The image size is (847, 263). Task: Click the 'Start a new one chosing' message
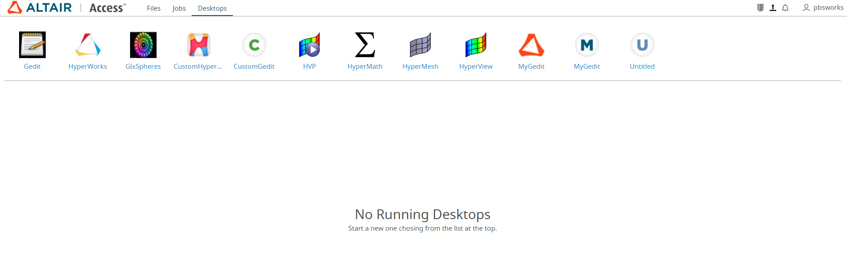pos(422,228)
